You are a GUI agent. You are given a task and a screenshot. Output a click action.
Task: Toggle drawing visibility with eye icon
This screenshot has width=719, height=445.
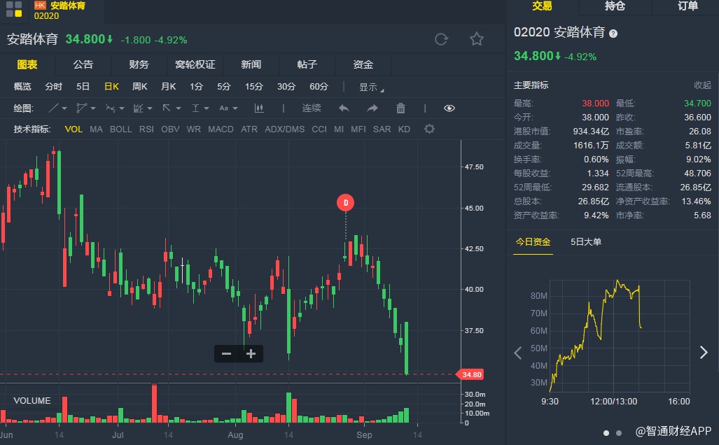pyautogui.click(x=449, y=108)
